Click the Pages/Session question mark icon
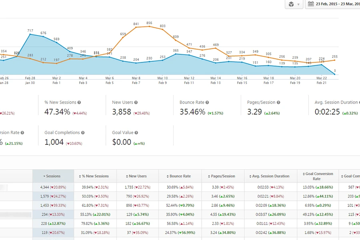 tap(278, 103)
